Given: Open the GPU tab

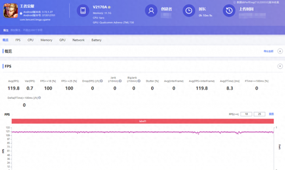Looking at the screenshot, I should click(x=62, y=40).
